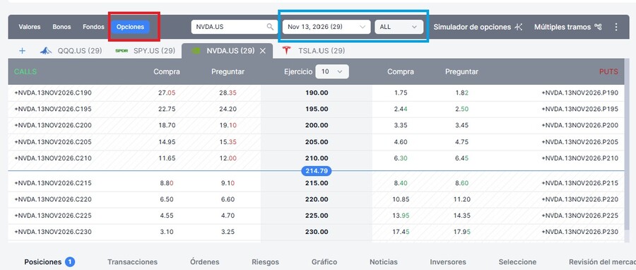Image resolution: width=636 pixels, height=270 pixels.
Task: Select call contract +NVDA.13NOV2026.C225
Action: (x=53, y=216)
